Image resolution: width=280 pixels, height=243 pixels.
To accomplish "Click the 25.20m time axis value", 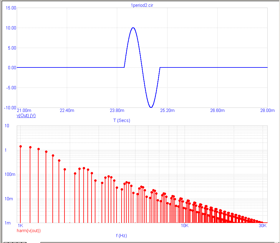I will point(167,110).
